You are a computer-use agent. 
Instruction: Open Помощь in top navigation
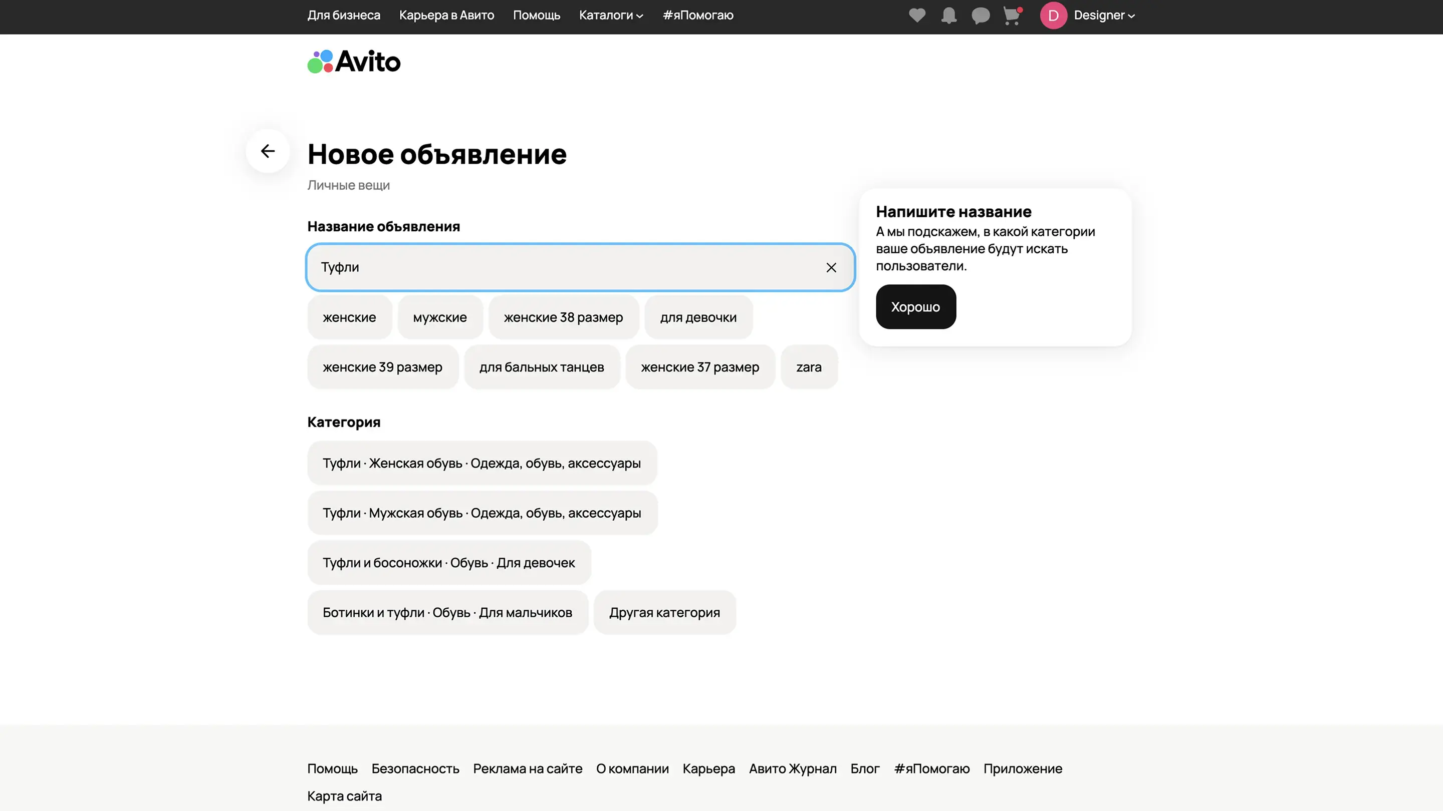(x=536, y=15)
